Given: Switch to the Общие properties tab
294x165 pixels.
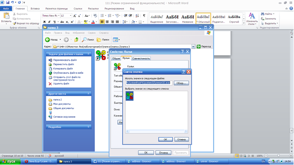Looking at the screenshot, I should 116,58.
